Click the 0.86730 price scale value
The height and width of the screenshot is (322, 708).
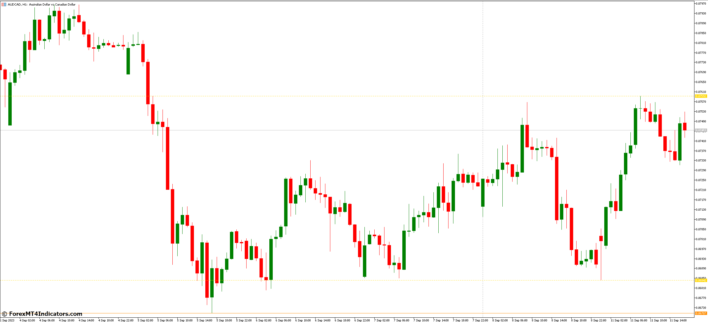coord(701,308)
